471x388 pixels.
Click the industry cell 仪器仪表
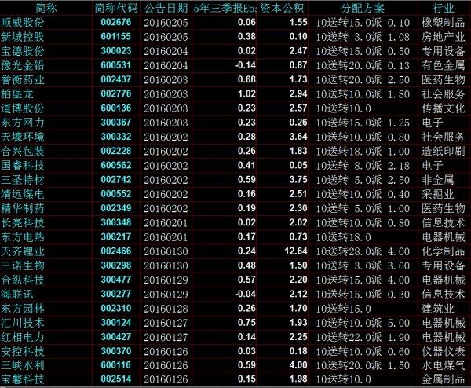(443, 351)
